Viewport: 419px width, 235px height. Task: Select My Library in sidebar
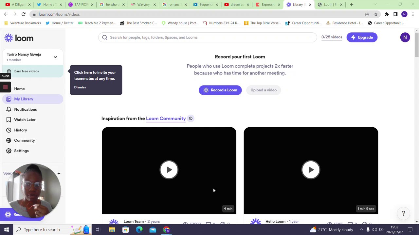pos(32,99)
